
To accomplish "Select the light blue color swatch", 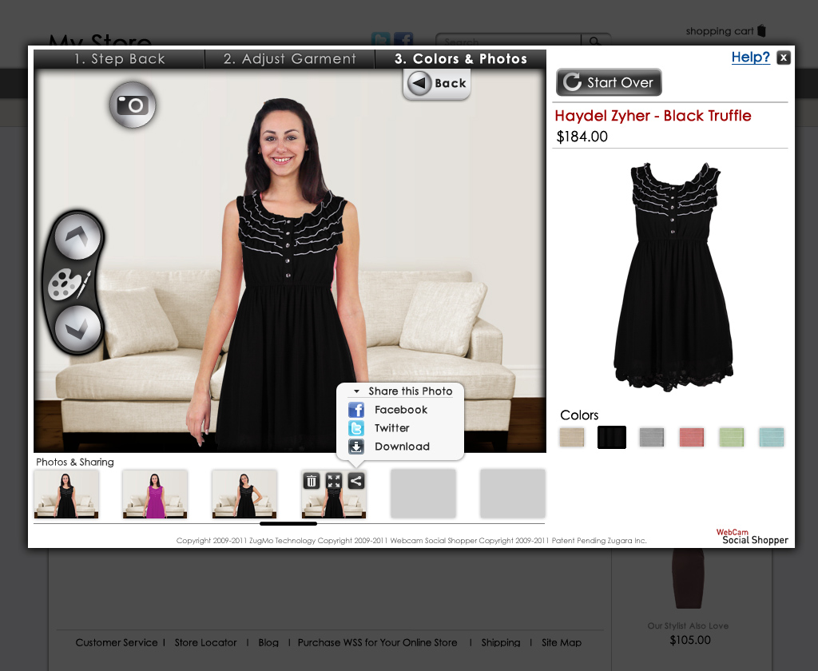I will [x=772, y=437].
